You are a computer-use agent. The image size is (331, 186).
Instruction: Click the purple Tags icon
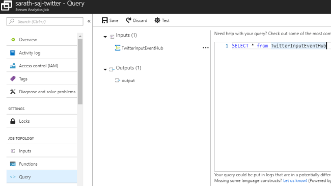coord(13,79)
